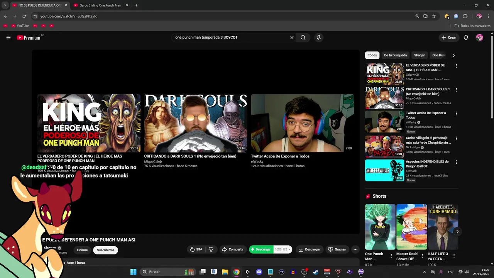Open the YouTube guide hamburger menu
Screen dimensions: 494x278
click(x=8, y=37)
